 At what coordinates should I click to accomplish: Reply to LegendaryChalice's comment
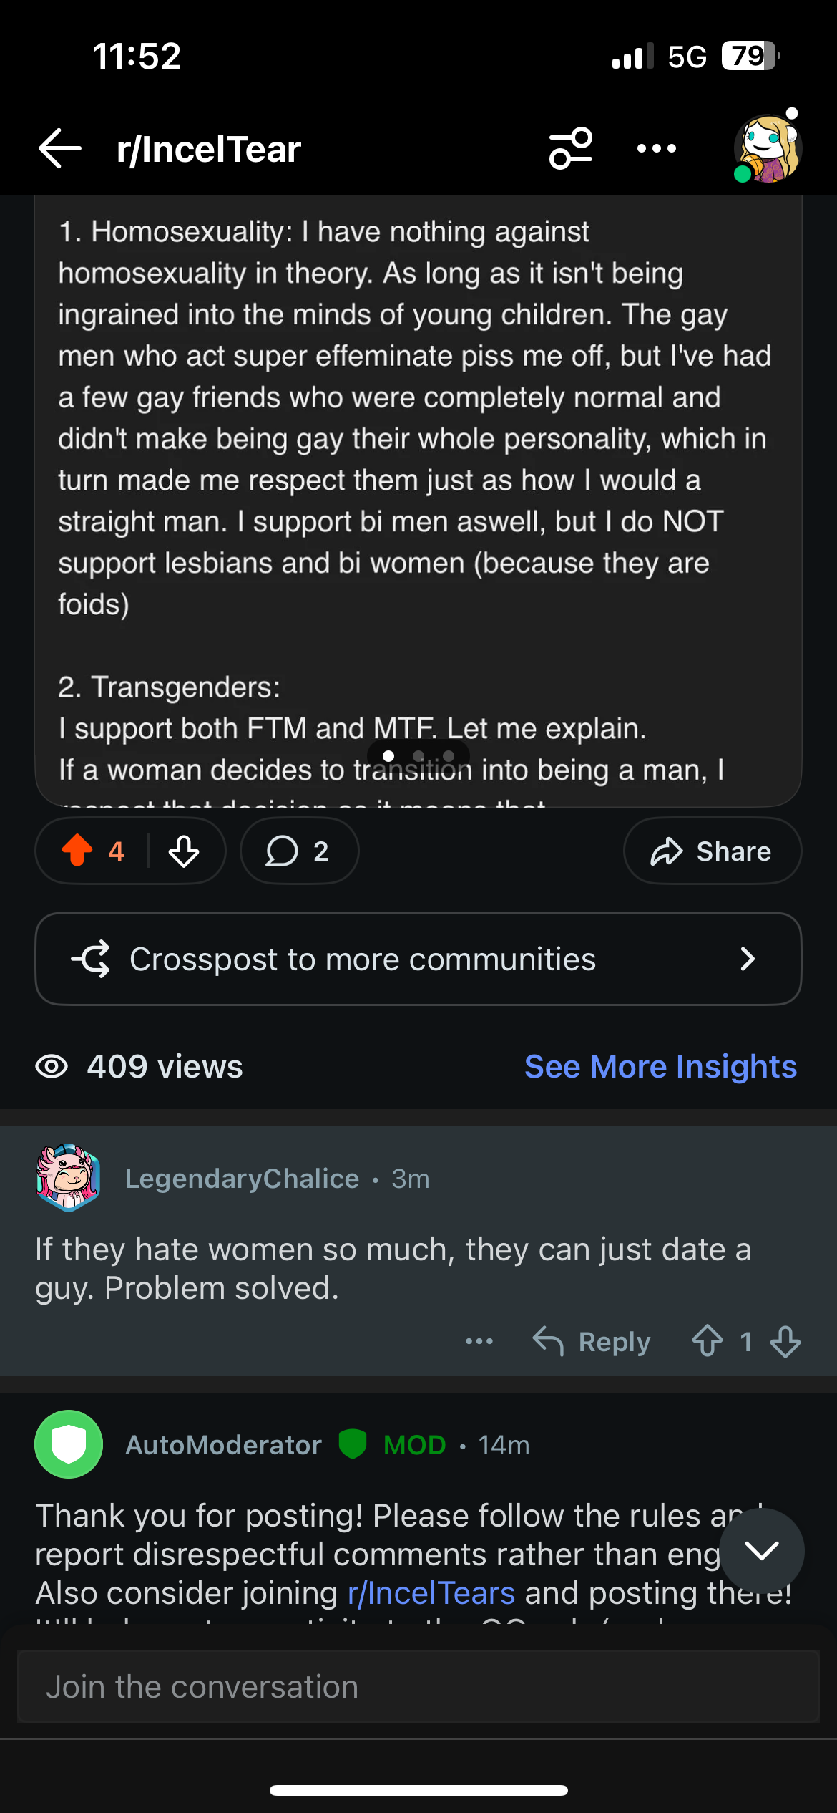[592, 1341]
